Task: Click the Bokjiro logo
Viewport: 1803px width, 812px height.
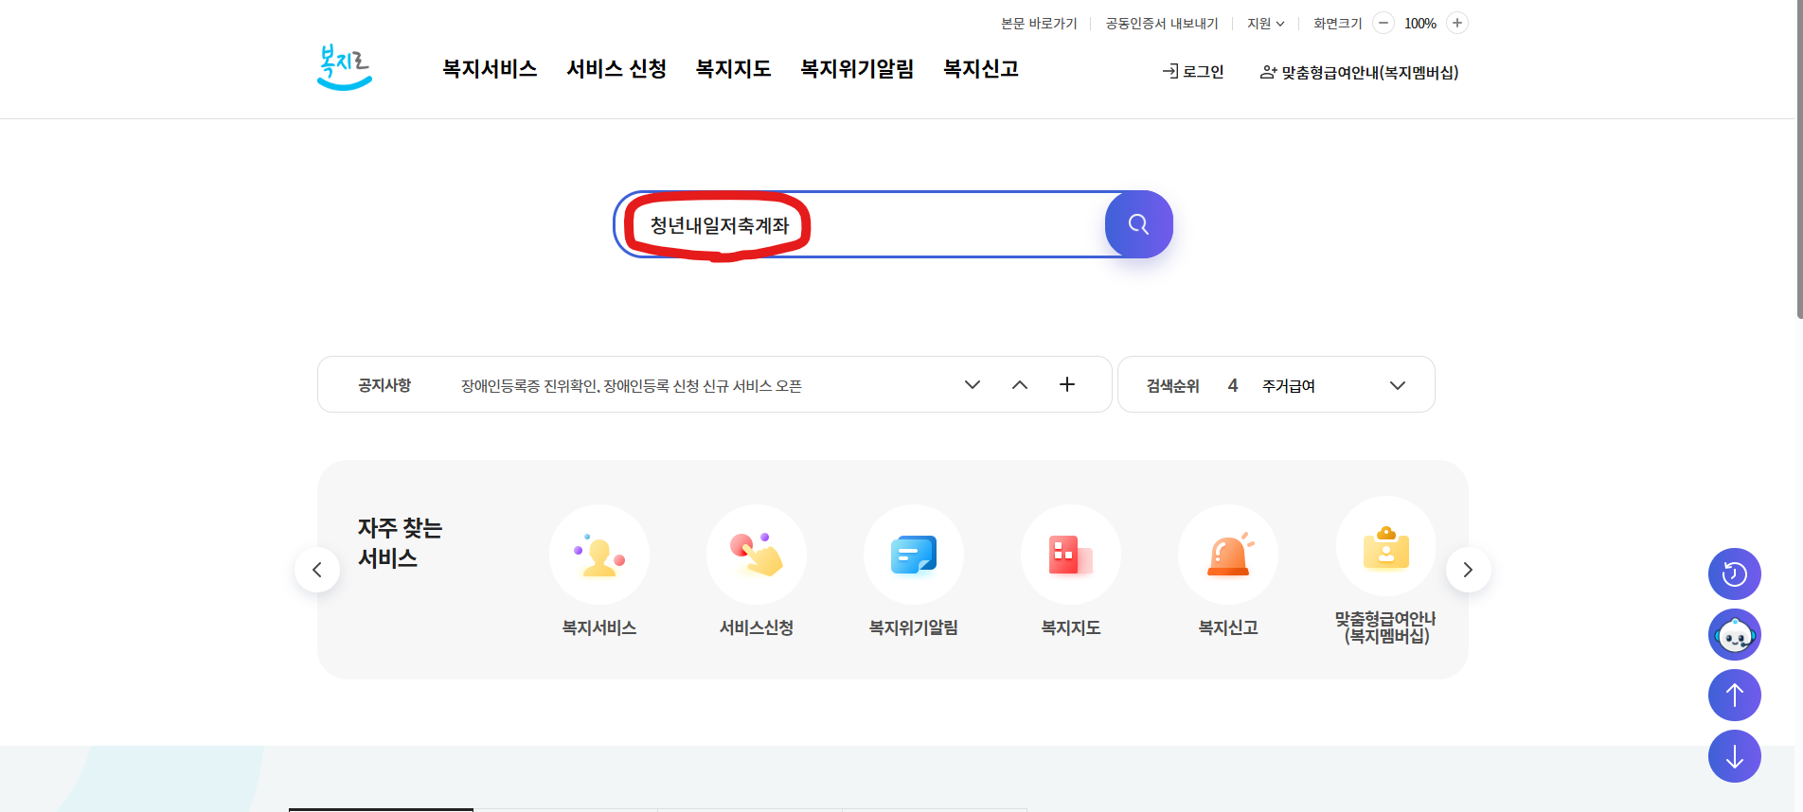Action: coord(344,67)
